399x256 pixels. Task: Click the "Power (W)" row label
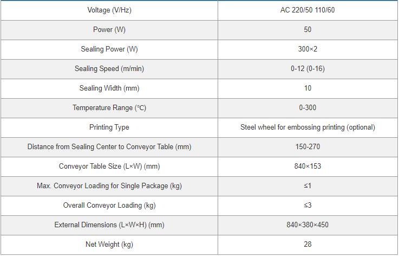click(x=109, y=30)
